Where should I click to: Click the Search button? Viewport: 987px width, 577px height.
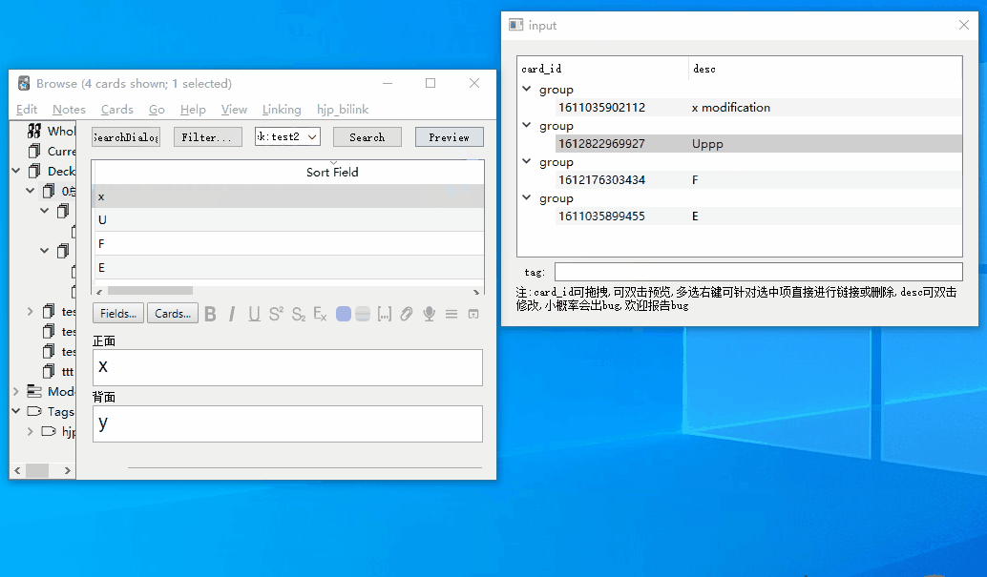(x=367, y=137)
